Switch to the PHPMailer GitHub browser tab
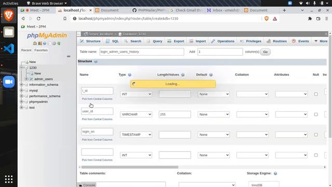 (x=149, y=10)
